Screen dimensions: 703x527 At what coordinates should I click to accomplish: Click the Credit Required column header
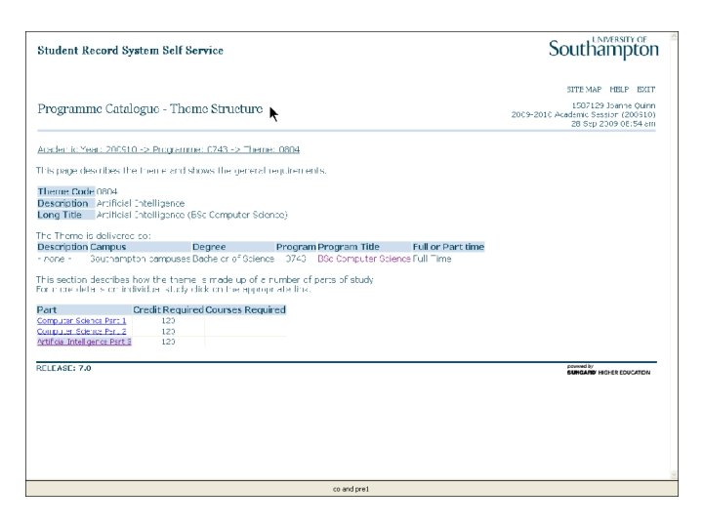(x=168, y=310)
